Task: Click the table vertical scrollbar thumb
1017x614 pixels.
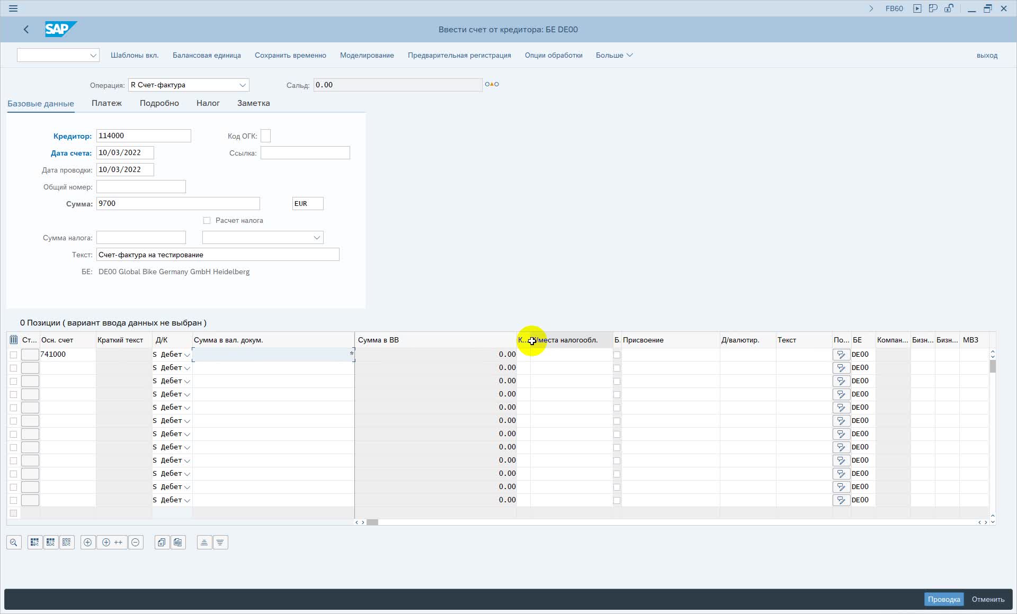Action: (993, 366)
